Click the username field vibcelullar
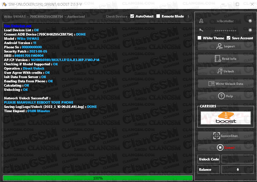 tap(225, 21)
